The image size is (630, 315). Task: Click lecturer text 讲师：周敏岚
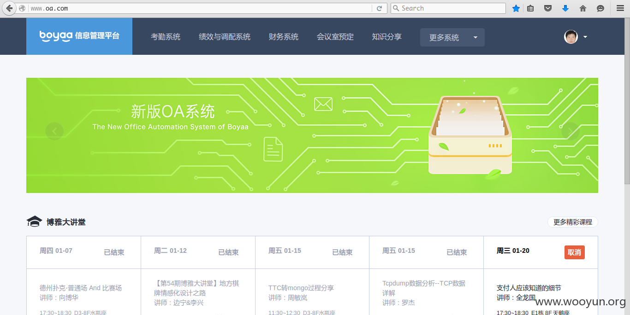click(x=288, y=297)
